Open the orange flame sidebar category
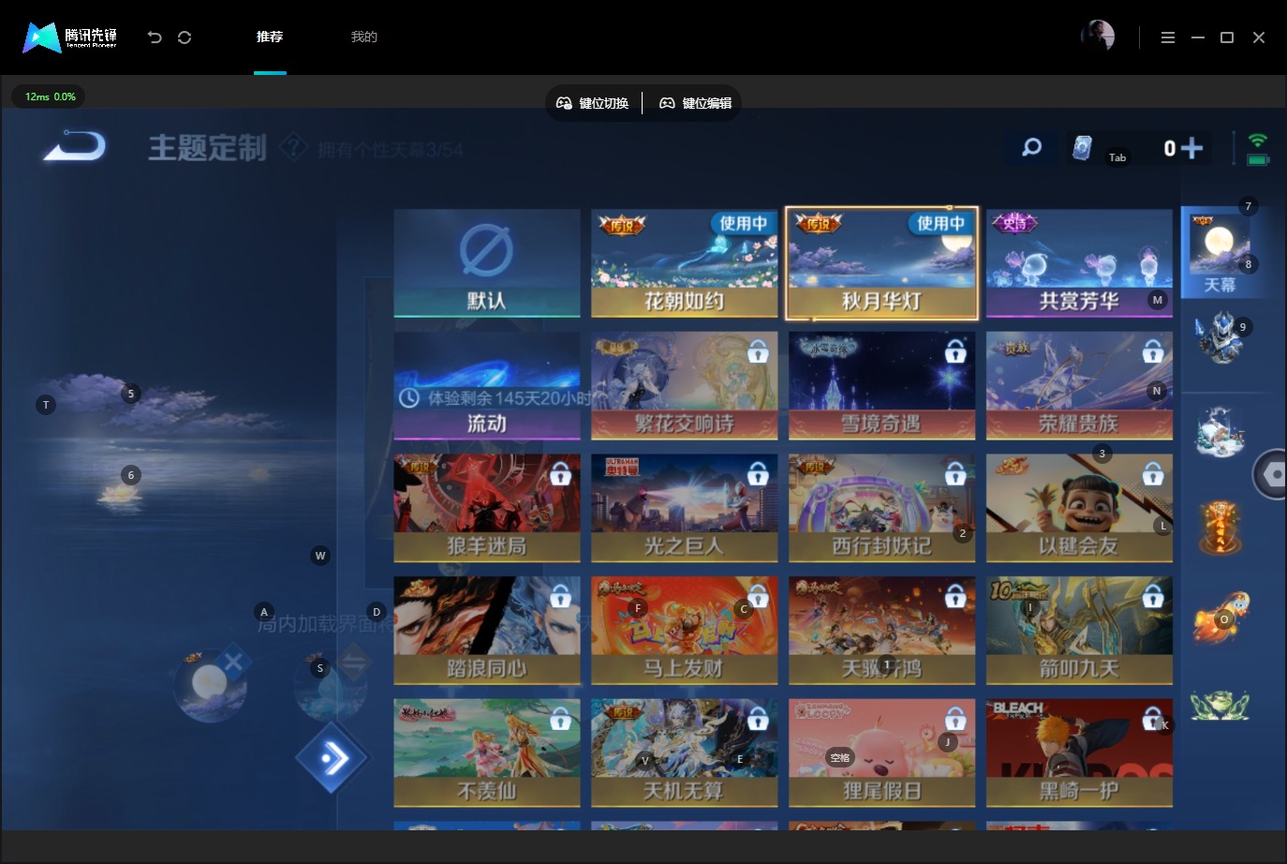Screen dimensions: 1287x864 click(x=1220, y=527)
